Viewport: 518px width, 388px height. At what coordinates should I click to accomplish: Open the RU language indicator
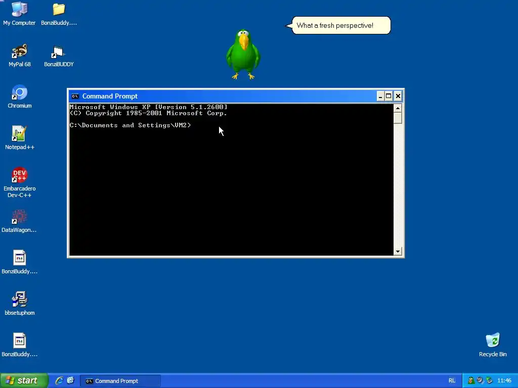(452, 381)
